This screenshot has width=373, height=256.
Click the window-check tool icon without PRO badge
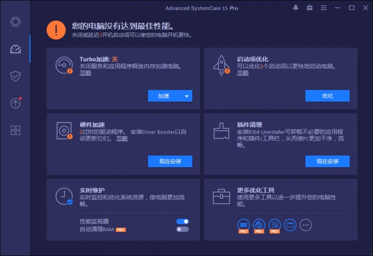(x=290, y=225)
